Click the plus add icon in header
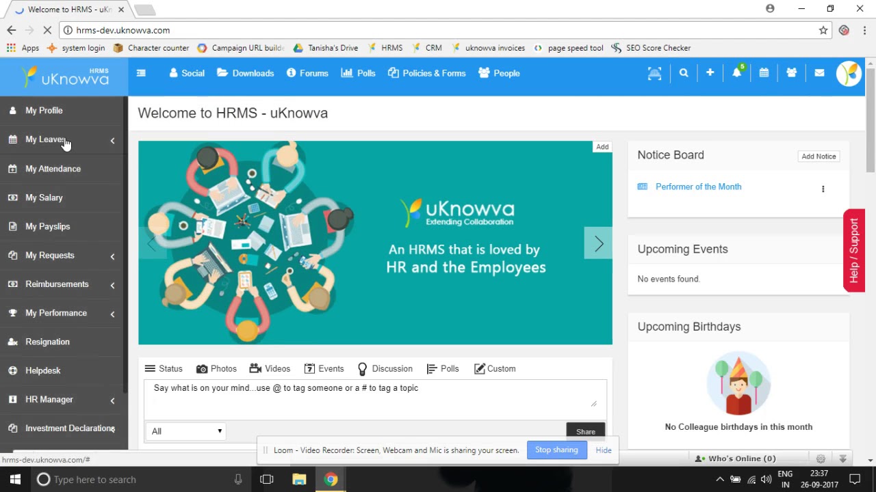 (710, 73)
